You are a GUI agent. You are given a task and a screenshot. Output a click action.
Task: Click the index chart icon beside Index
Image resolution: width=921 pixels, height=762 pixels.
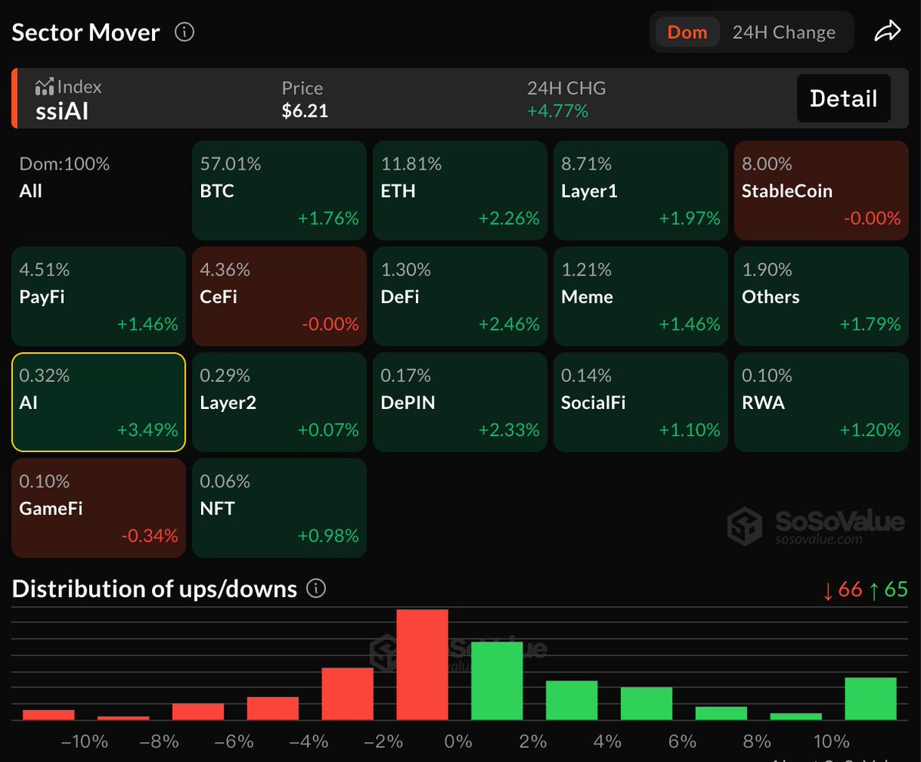45,86
